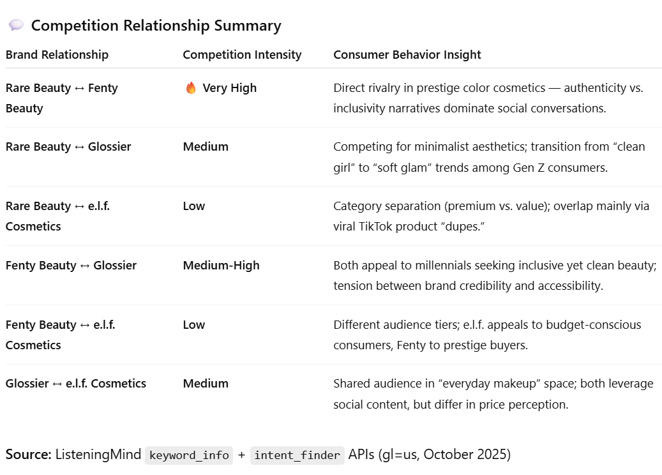Click the insight text about TikTok product dupes

[x=490, y=216]
